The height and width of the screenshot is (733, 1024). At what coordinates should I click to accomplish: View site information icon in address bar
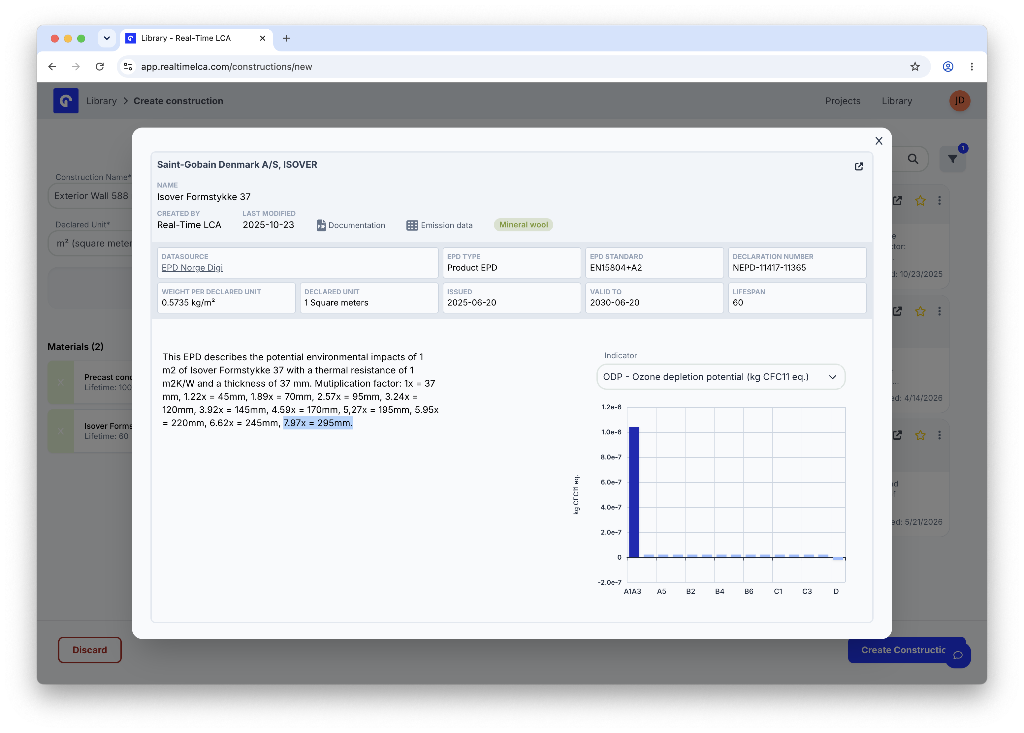pos(128,67)
